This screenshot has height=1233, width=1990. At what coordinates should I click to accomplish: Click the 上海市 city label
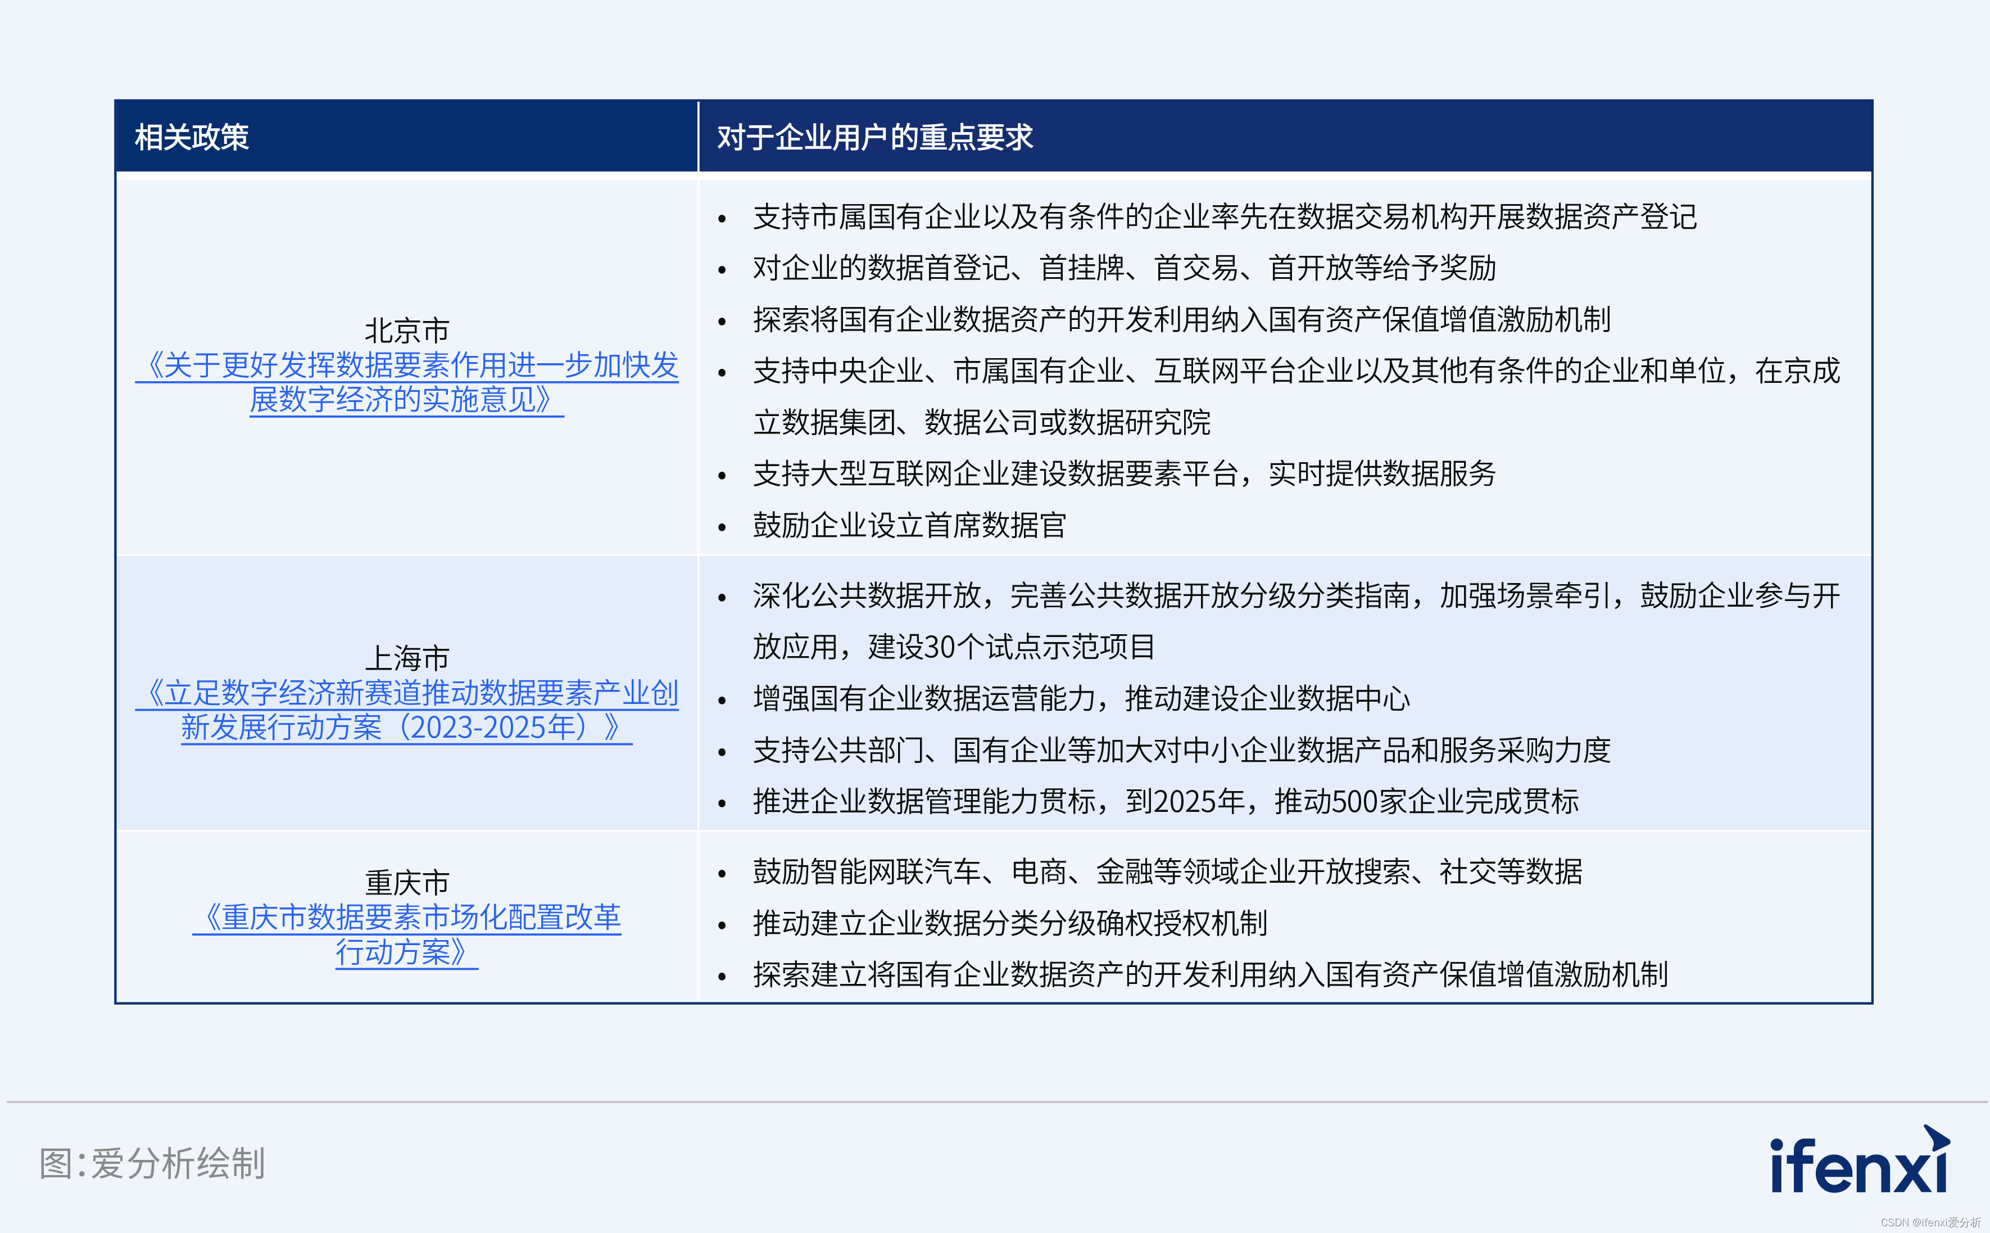point(407,658)
